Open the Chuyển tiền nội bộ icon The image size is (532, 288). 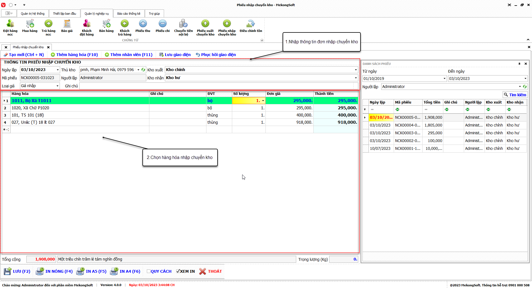pyautogui.click(x=183, y=24)
